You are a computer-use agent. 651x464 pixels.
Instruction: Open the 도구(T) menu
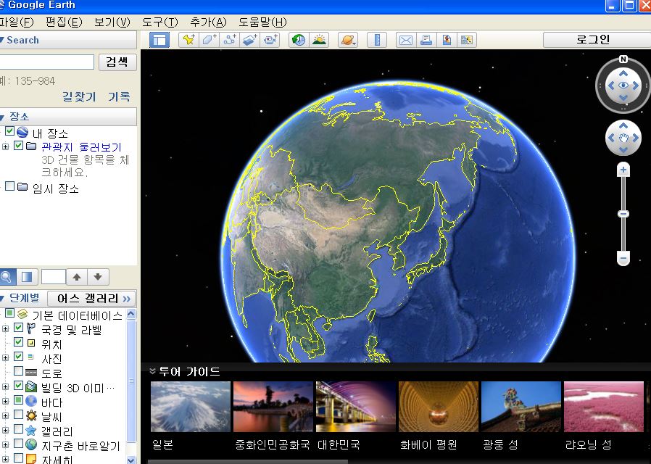(159, 22)
